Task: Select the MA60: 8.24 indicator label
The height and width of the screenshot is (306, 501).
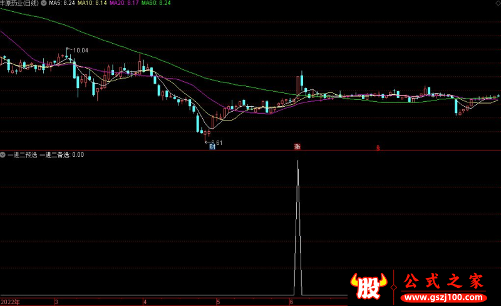Action: 156,3
